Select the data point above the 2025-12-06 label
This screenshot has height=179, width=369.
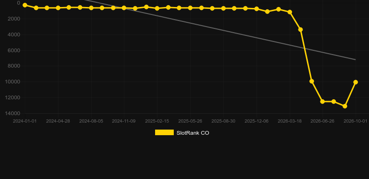click(256, 9)
